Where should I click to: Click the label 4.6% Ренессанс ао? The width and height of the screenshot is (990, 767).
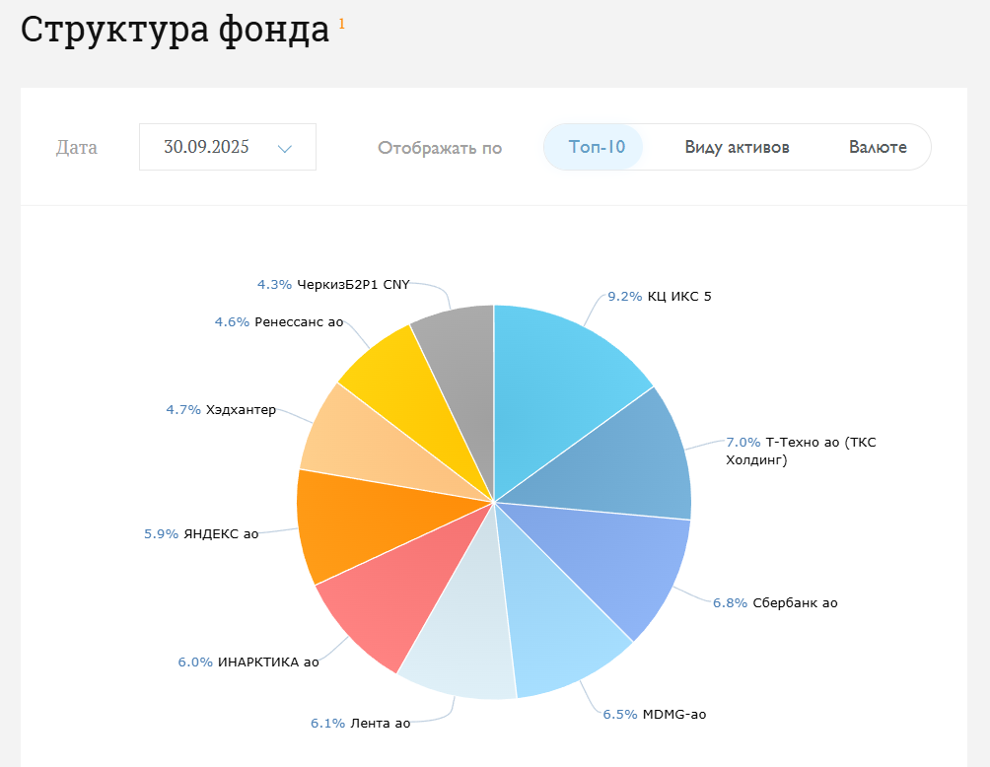[279, 322]
